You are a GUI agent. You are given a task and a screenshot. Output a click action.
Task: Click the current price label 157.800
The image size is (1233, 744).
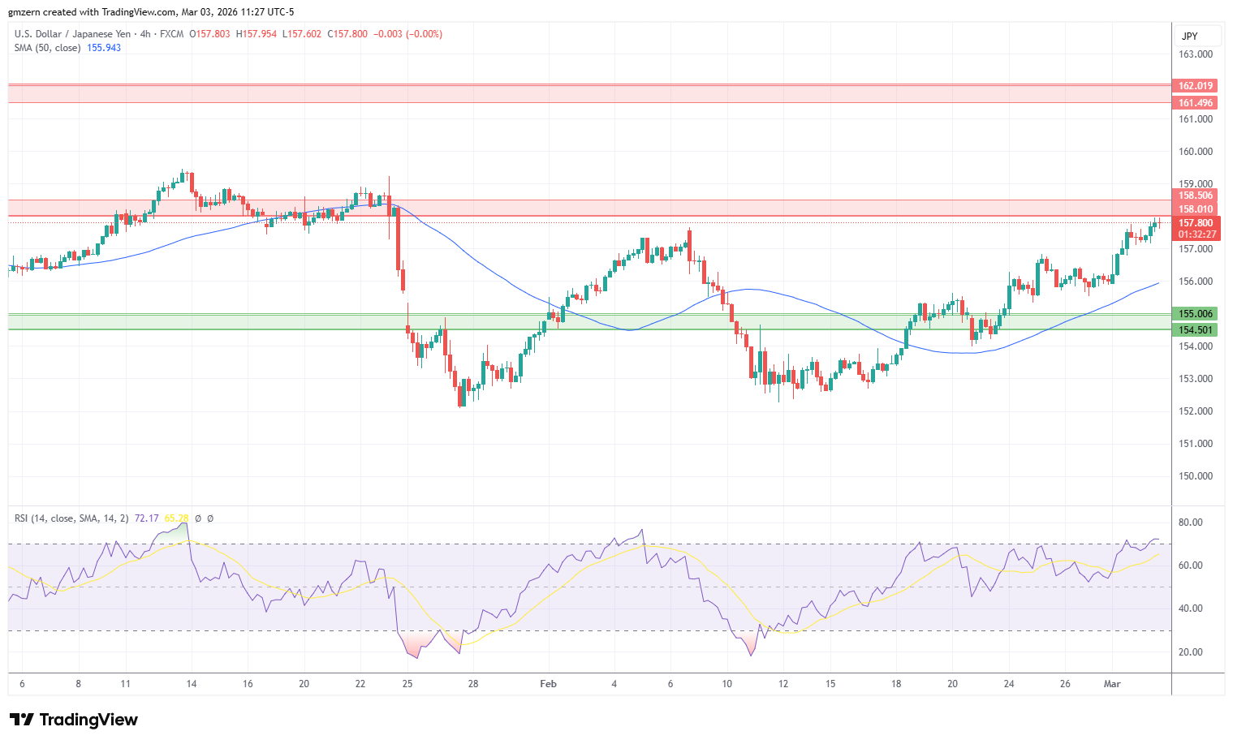(1196, 223)
